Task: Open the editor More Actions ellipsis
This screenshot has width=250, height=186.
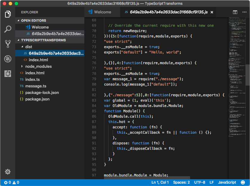Action: 244,12
